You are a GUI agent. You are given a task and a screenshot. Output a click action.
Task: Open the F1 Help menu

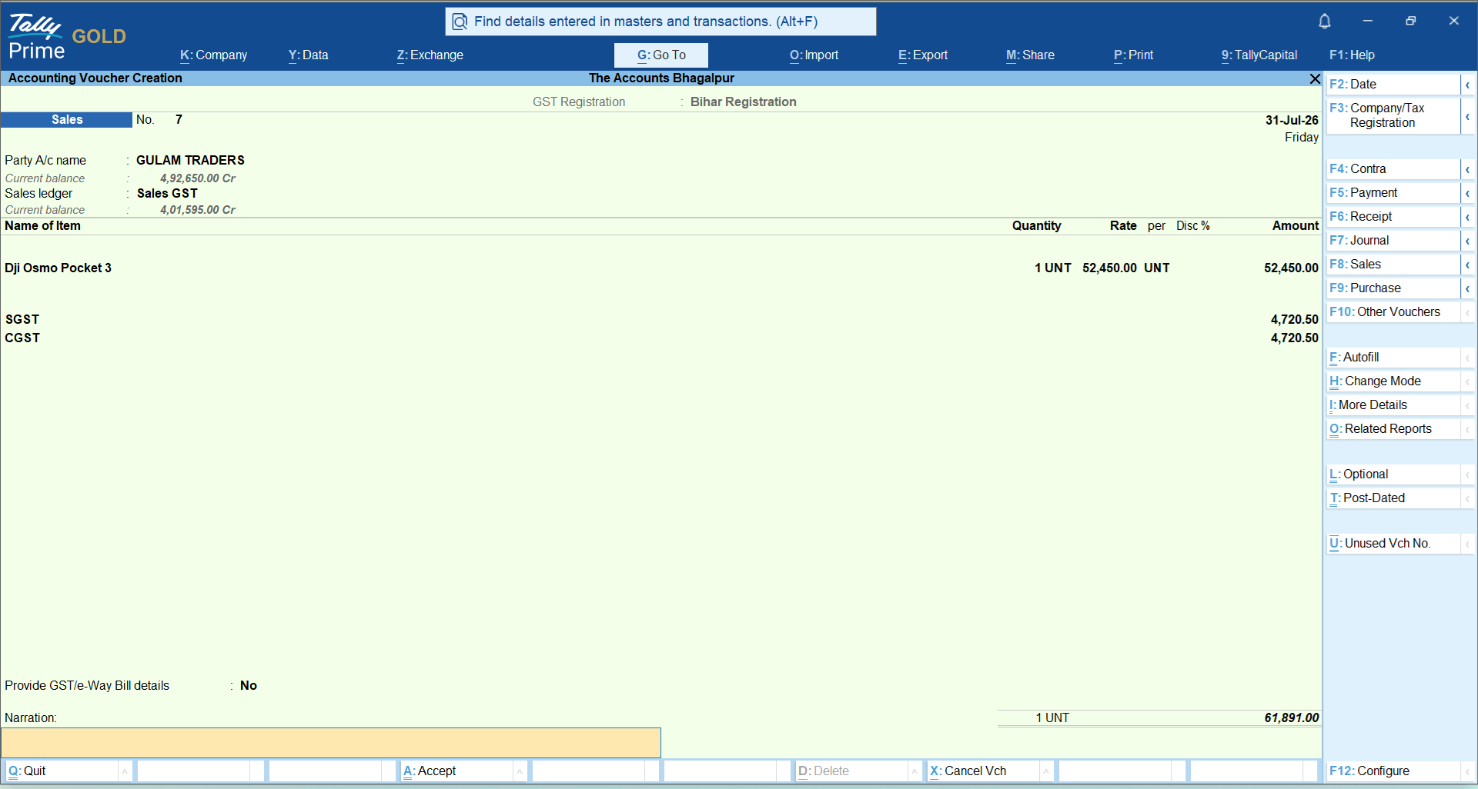click(1352, 55)
